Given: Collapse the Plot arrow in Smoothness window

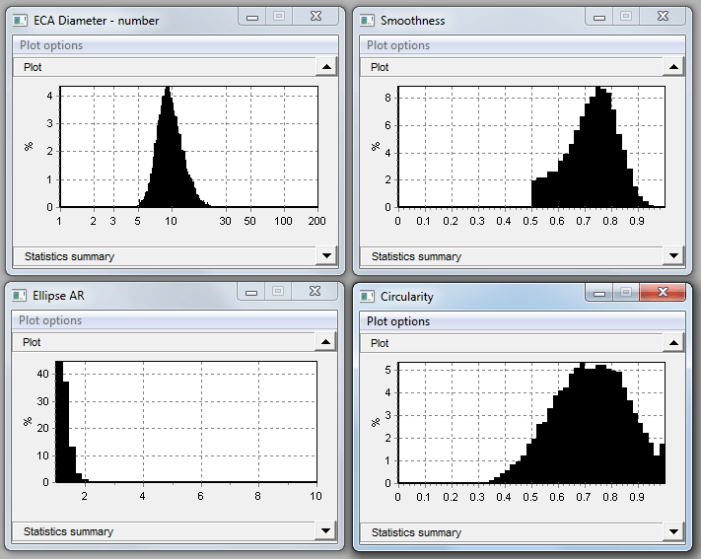Looking at the screenshot, I should [673, 66].
